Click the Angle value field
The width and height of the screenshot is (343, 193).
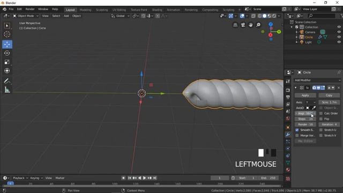coord(305,113)
